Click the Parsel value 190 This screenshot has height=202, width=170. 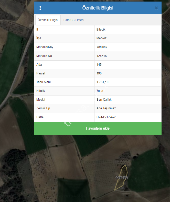click(99, 73)
